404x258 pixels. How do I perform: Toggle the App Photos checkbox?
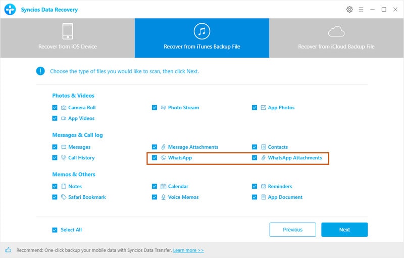coord(255,108)
